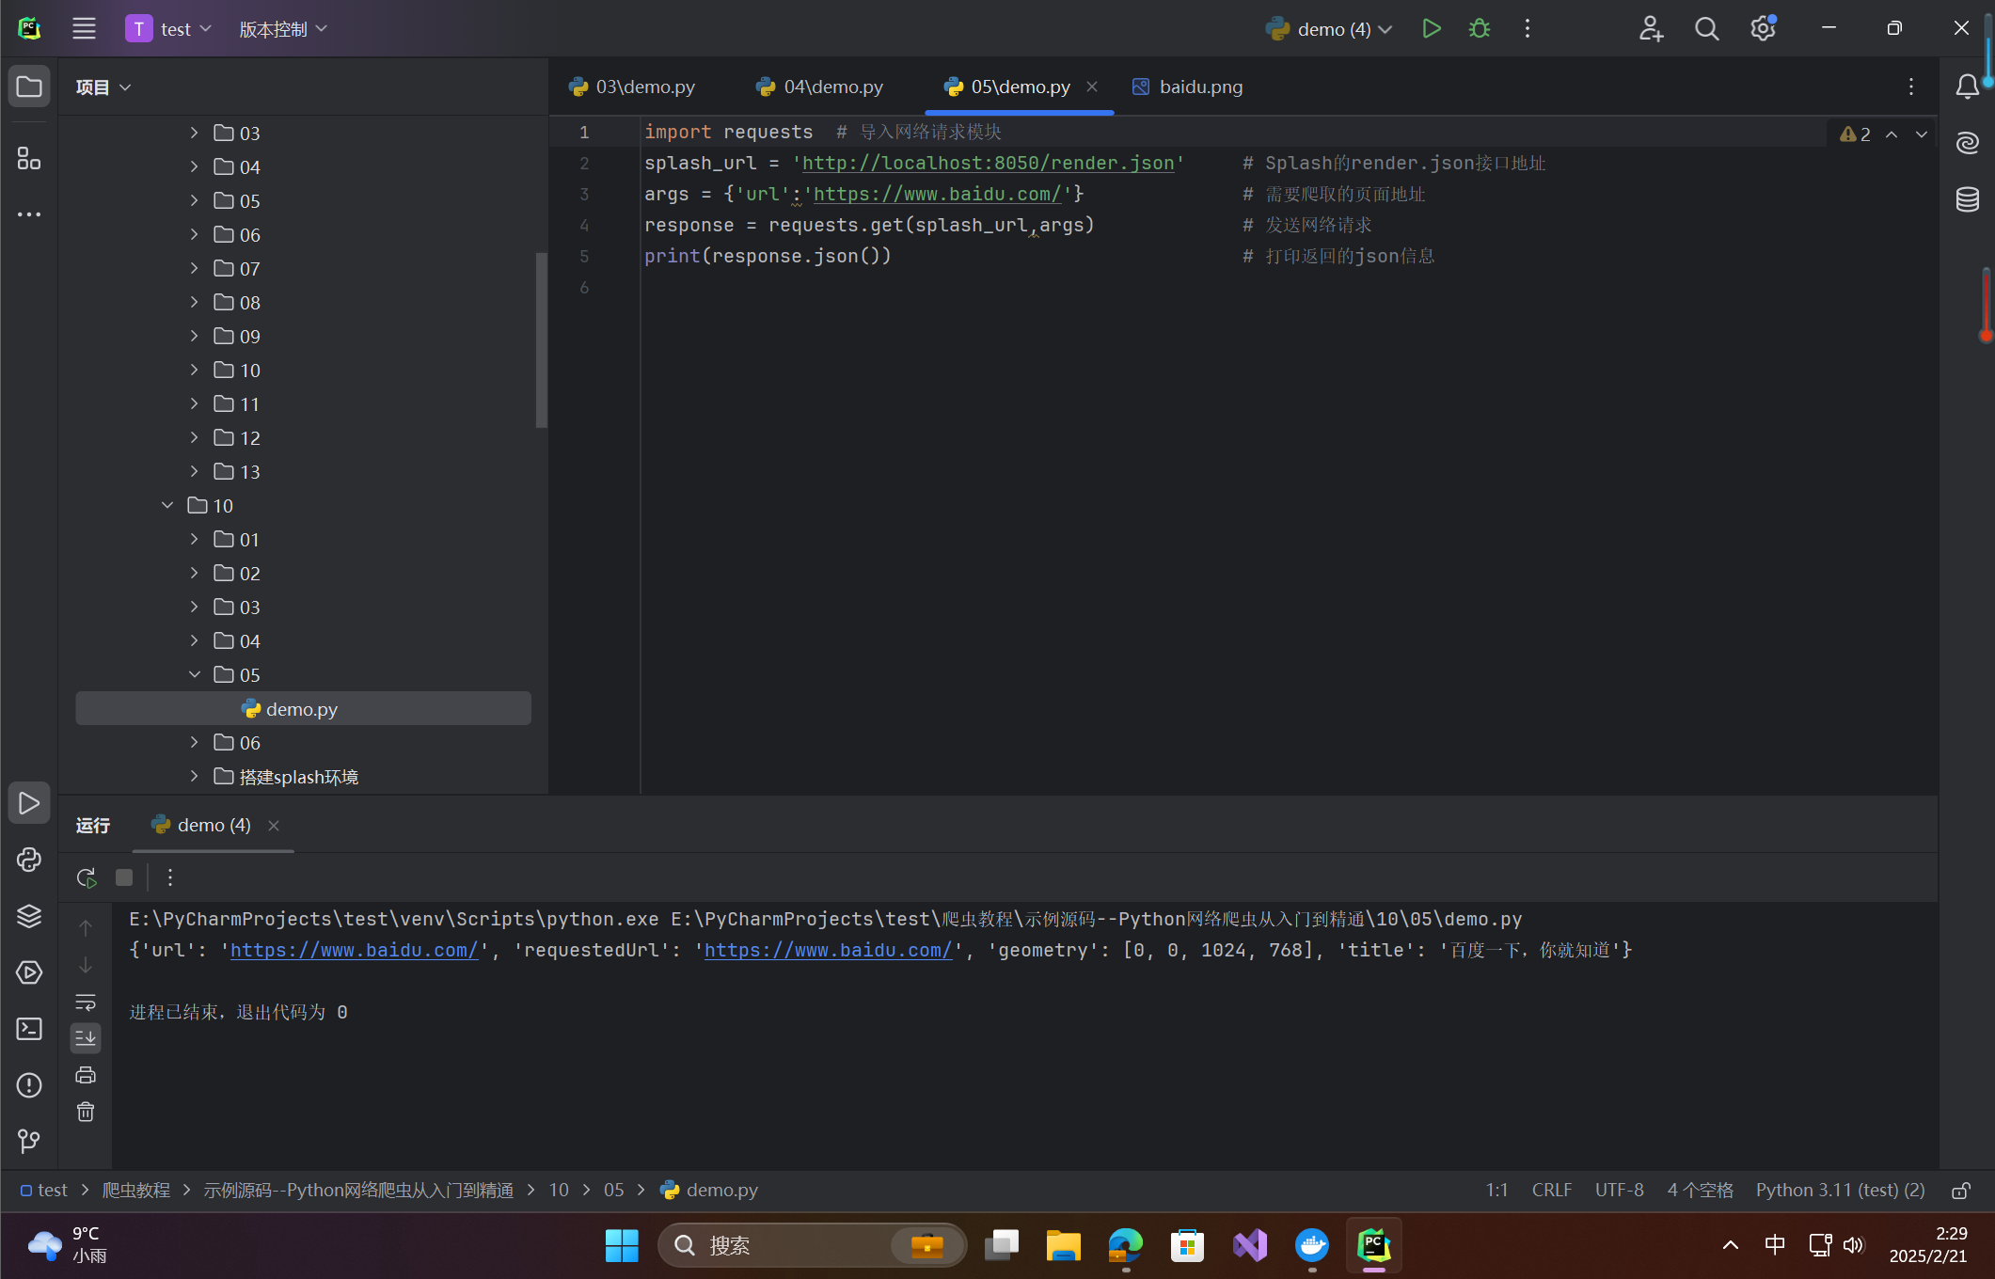Screen dimensions: 1995x1279
Task: Open the Terminal tool window
Action: tap(29, 1029)
